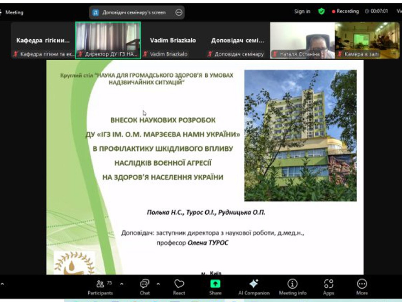Open the React emoji menu

(179, 287)
